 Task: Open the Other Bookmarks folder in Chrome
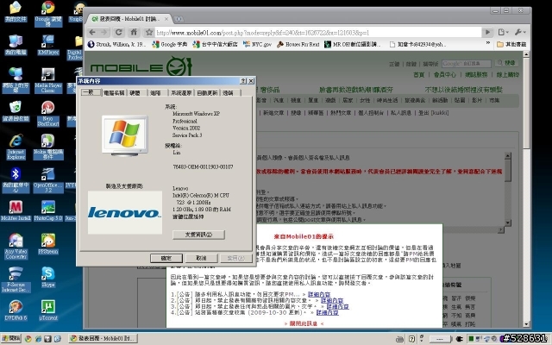click(x=511, y=44)
